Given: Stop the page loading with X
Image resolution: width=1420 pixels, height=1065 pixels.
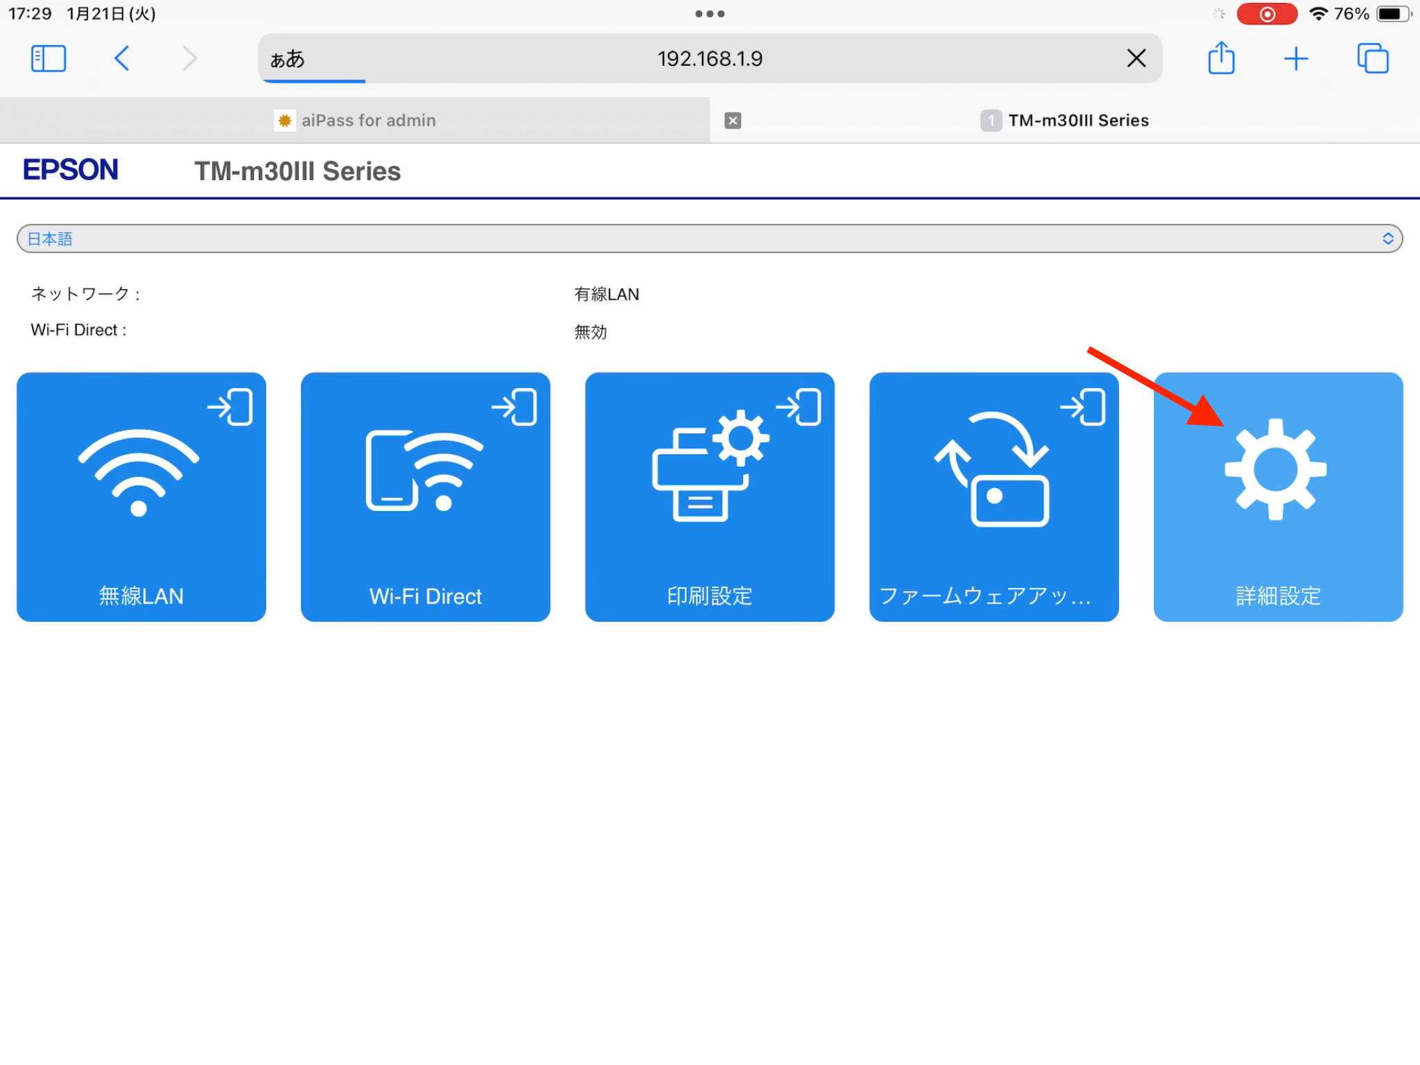Looking at the screenshot, I should click(x=1136, y=58).
